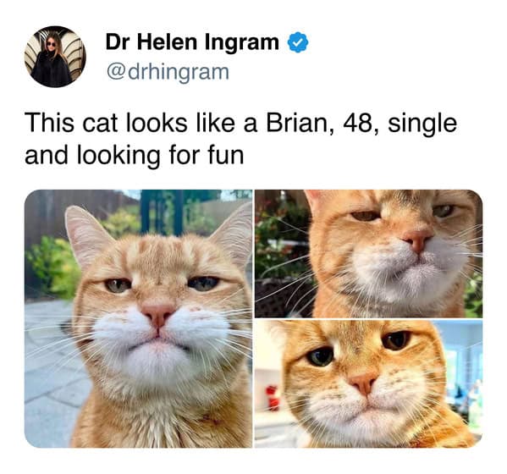507x474 pixels.
Task: Open Dr Helen Ingram's profile avatar
Action: (55, 57)
